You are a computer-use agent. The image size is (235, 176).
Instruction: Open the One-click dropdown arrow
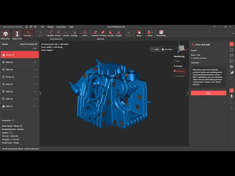[x=32, y=35]
